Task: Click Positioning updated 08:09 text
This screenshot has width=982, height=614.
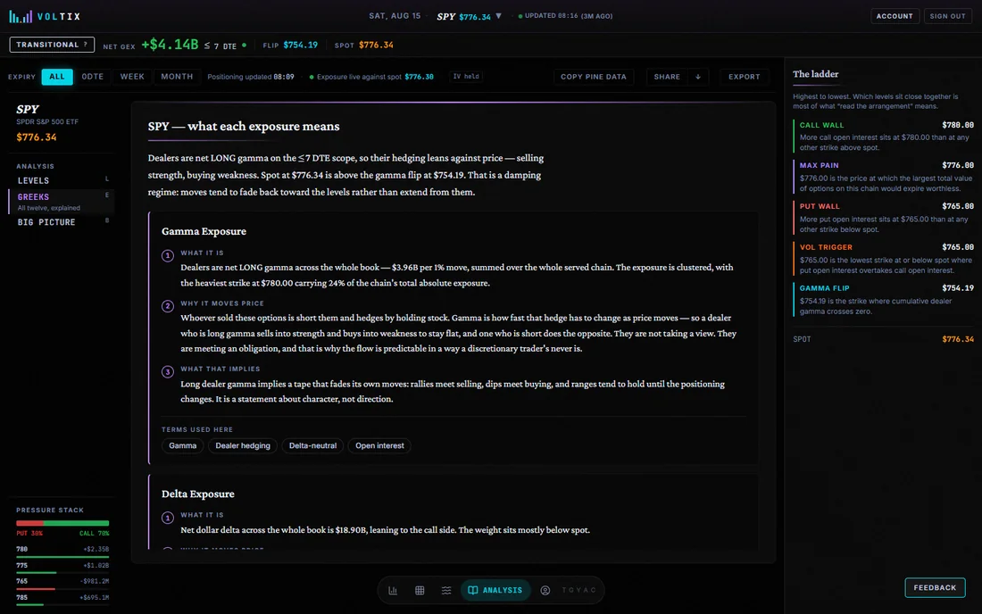Action: coord(251,77)
